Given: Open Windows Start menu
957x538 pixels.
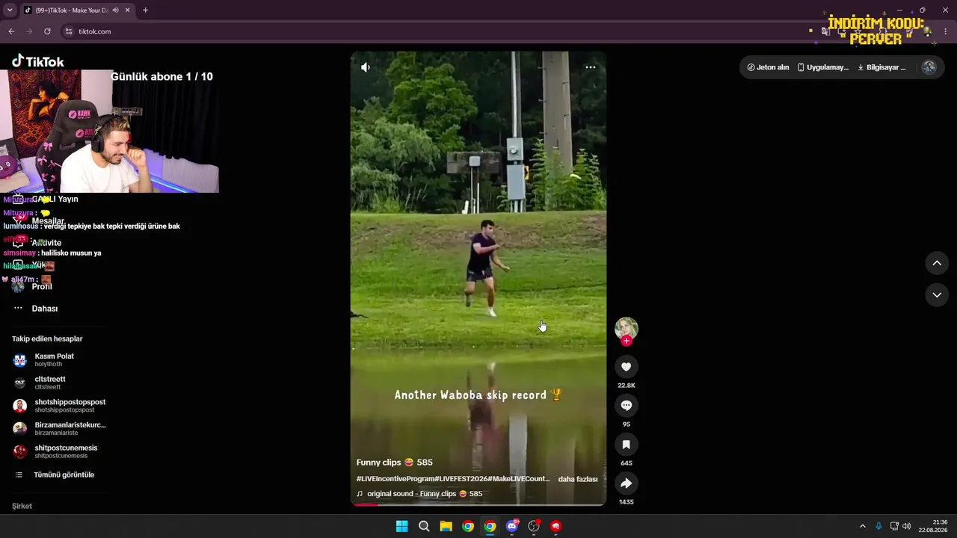Looking at the screenshot, I should 402,526.
